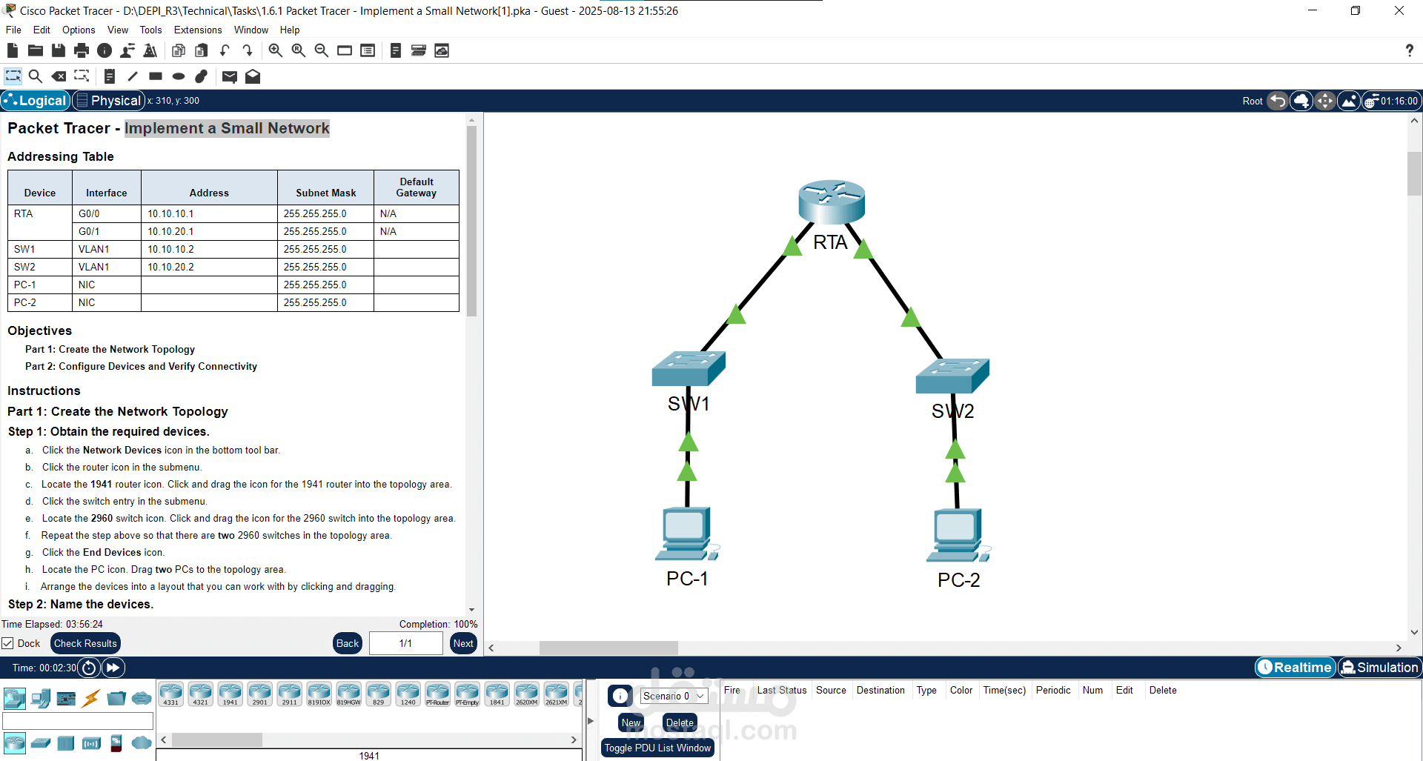Pick the 2911 router model
The width and height of the screenshot is (1423, 761).
290,694
